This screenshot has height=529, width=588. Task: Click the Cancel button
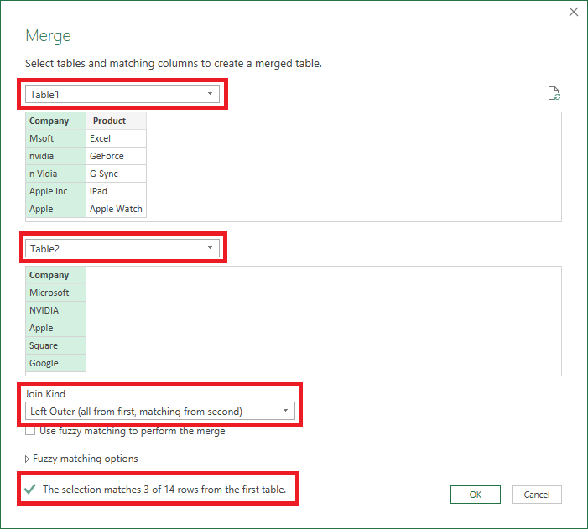coord(536,495)
